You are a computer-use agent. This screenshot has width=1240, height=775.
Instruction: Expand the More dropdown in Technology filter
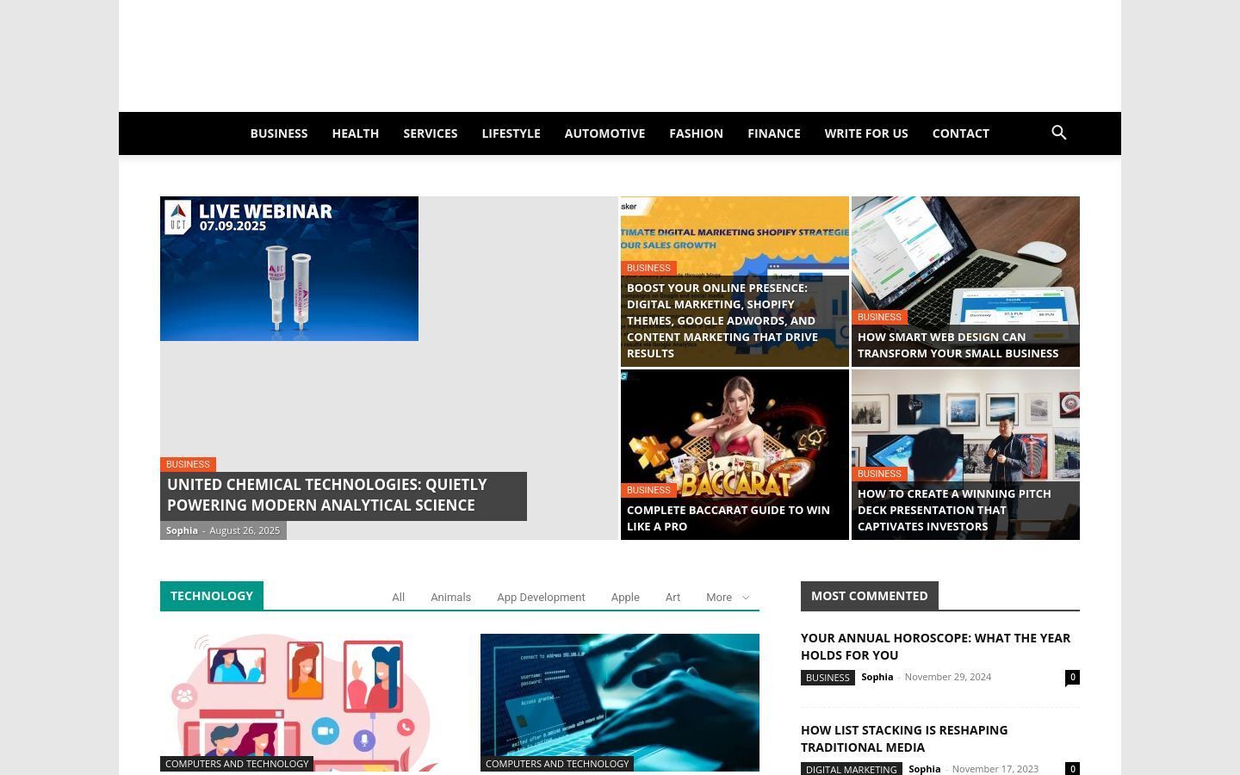pyautogui.click(x=728, y=598)
